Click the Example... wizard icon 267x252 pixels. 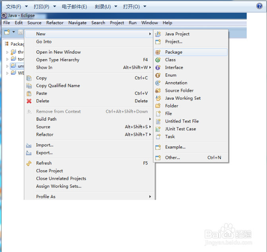pos(158,147)
